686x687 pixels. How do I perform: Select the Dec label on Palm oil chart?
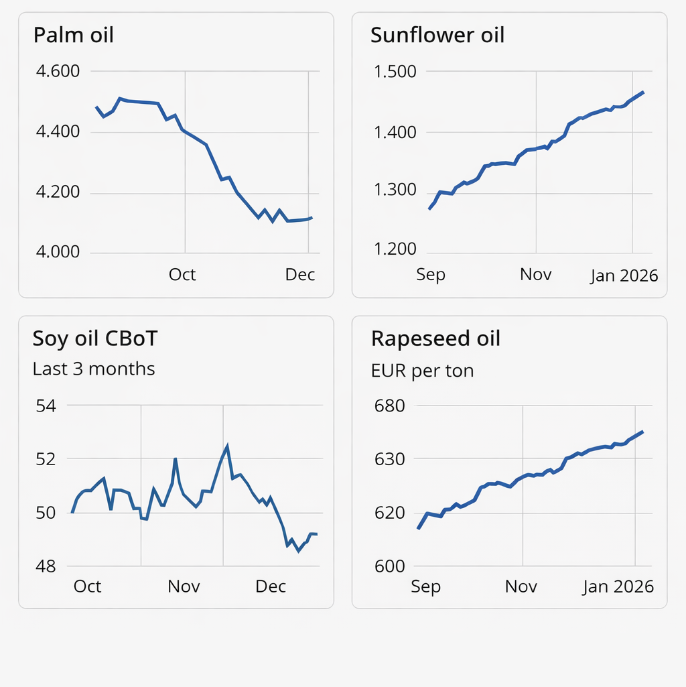(x=300, y=275)
